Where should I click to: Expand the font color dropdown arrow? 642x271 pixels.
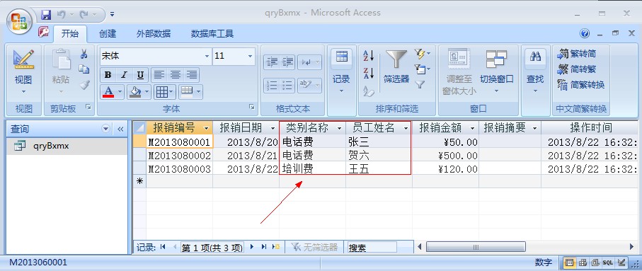pyautogui.click(x=120, y=92)
